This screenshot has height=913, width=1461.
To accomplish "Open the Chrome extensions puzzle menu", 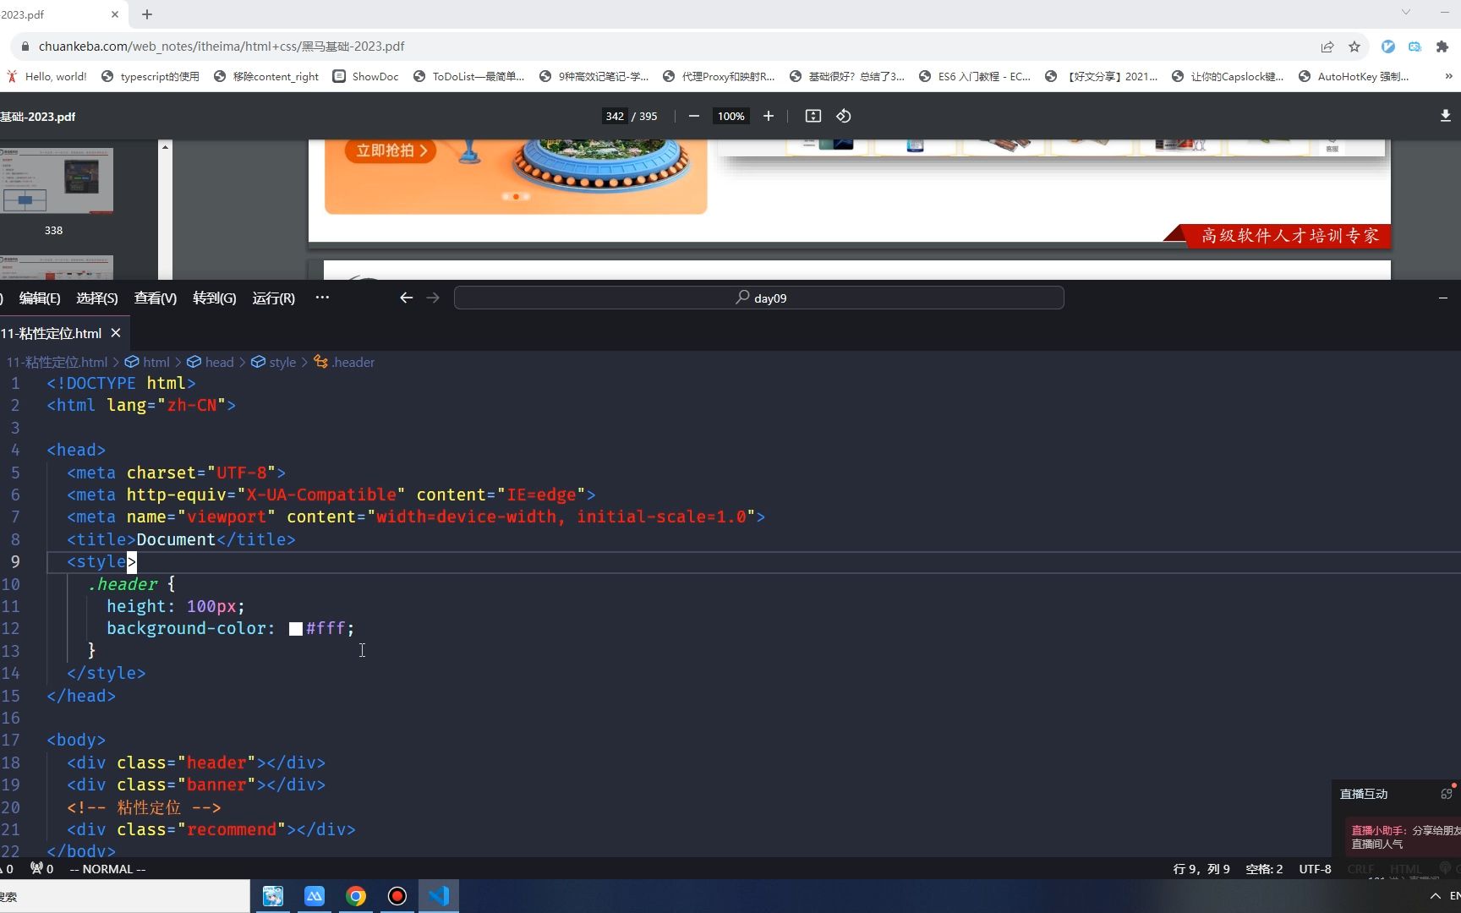I will 1442,46.
